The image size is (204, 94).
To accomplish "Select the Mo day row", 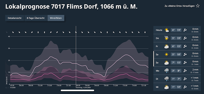I will coord(177,71).
